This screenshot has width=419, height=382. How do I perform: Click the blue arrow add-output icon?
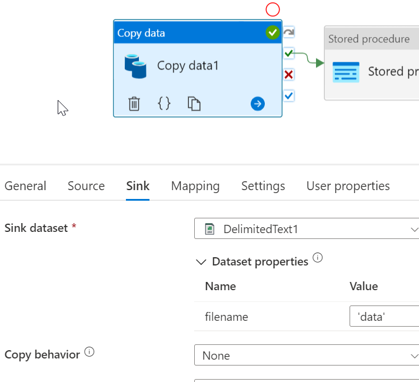click(258, 104)
